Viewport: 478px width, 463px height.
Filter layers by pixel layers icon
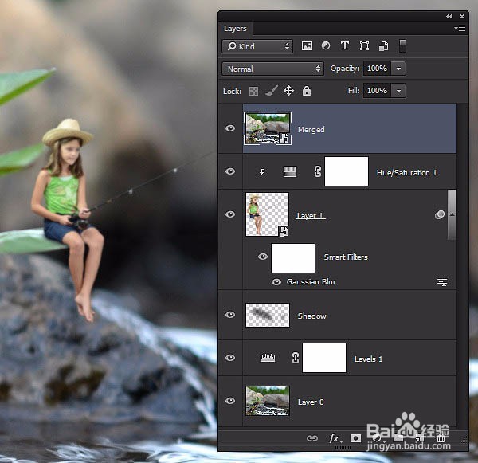pos(307,46)
